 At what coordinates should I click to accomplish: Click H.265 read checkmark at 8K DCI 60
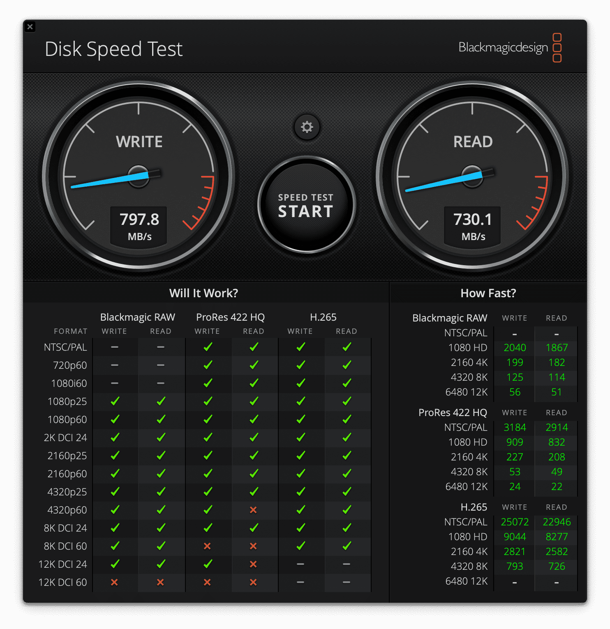347,546
